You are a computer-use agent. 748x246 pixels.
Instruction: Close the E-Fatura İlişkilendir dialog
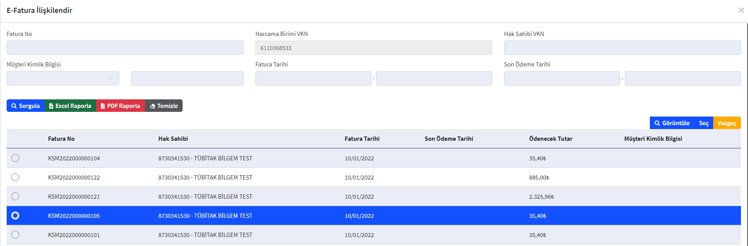point(741,10)
